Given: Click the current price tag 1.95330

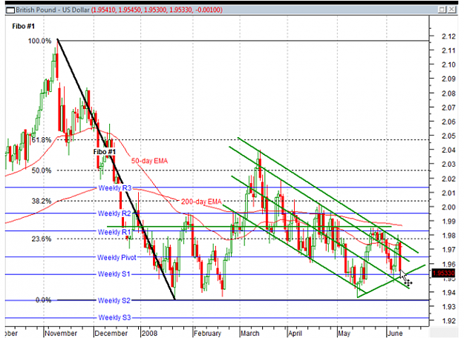Looking at the screenshot, I should coord(443,273).
